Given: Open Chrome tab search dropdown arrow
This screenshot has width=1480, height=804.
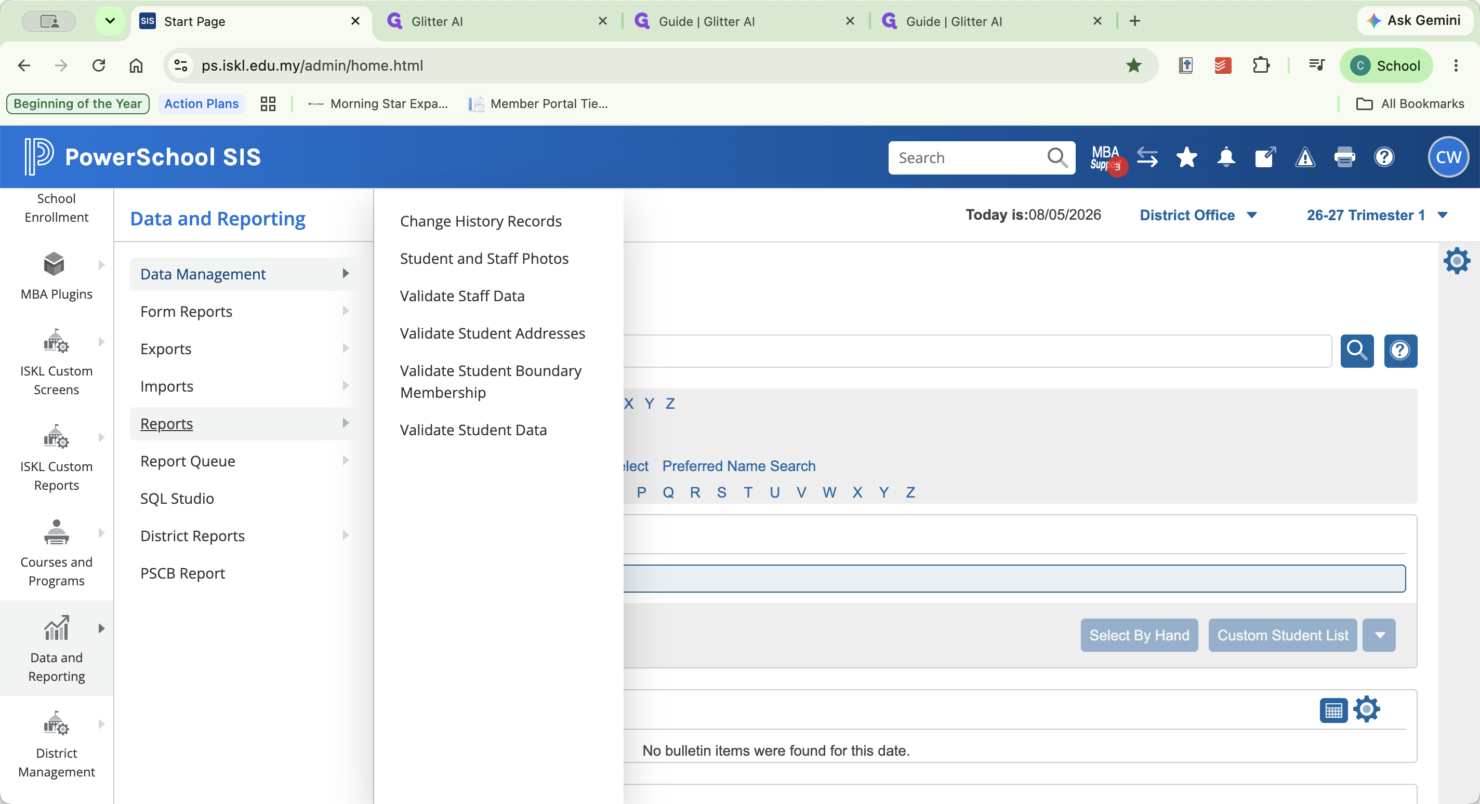Looking at the screenshot, I should [x=110, y=21].
